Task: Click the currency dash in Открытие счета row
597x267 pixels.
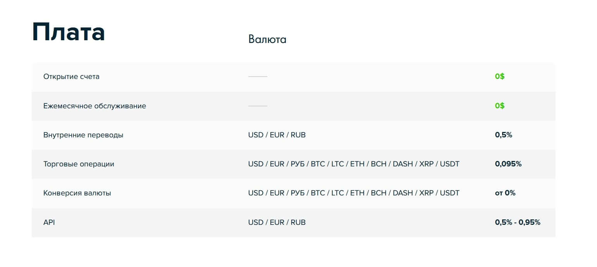Action: coord(258,77)
